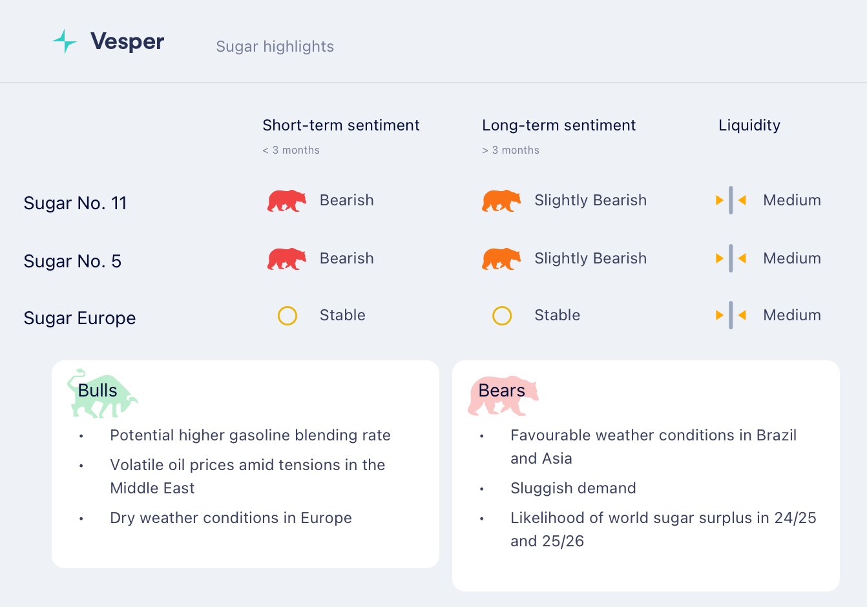Click the Sluggish demand bullet point
The height and width of the screenshot is (607, 867).
point(573,488)
